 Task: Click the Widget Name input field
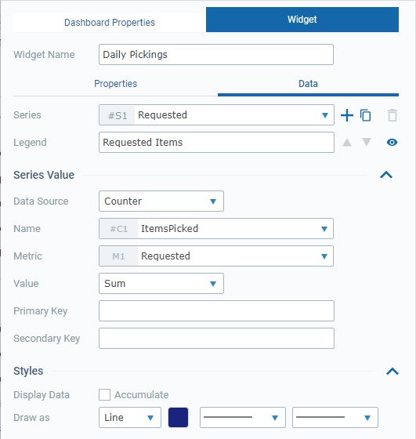216,55
